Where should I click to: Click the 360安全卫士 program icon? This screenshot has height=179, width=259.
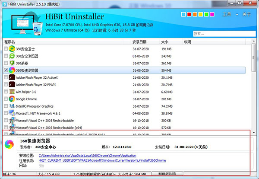click(x=12, y=49)
